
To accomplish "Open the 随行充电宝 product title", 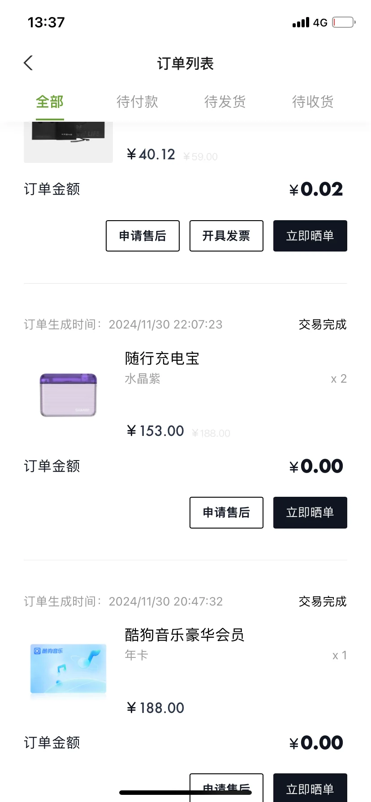I will (x=162, y=358).
